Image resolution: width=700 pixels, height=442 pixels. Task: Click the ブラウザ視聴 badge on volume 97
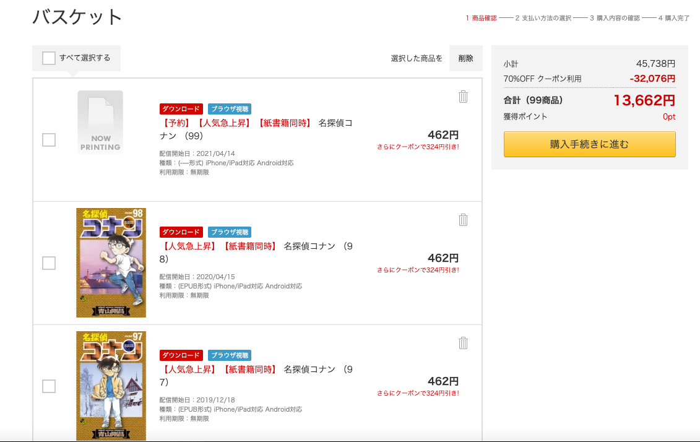pyautogui.click(x=230, y=355)
